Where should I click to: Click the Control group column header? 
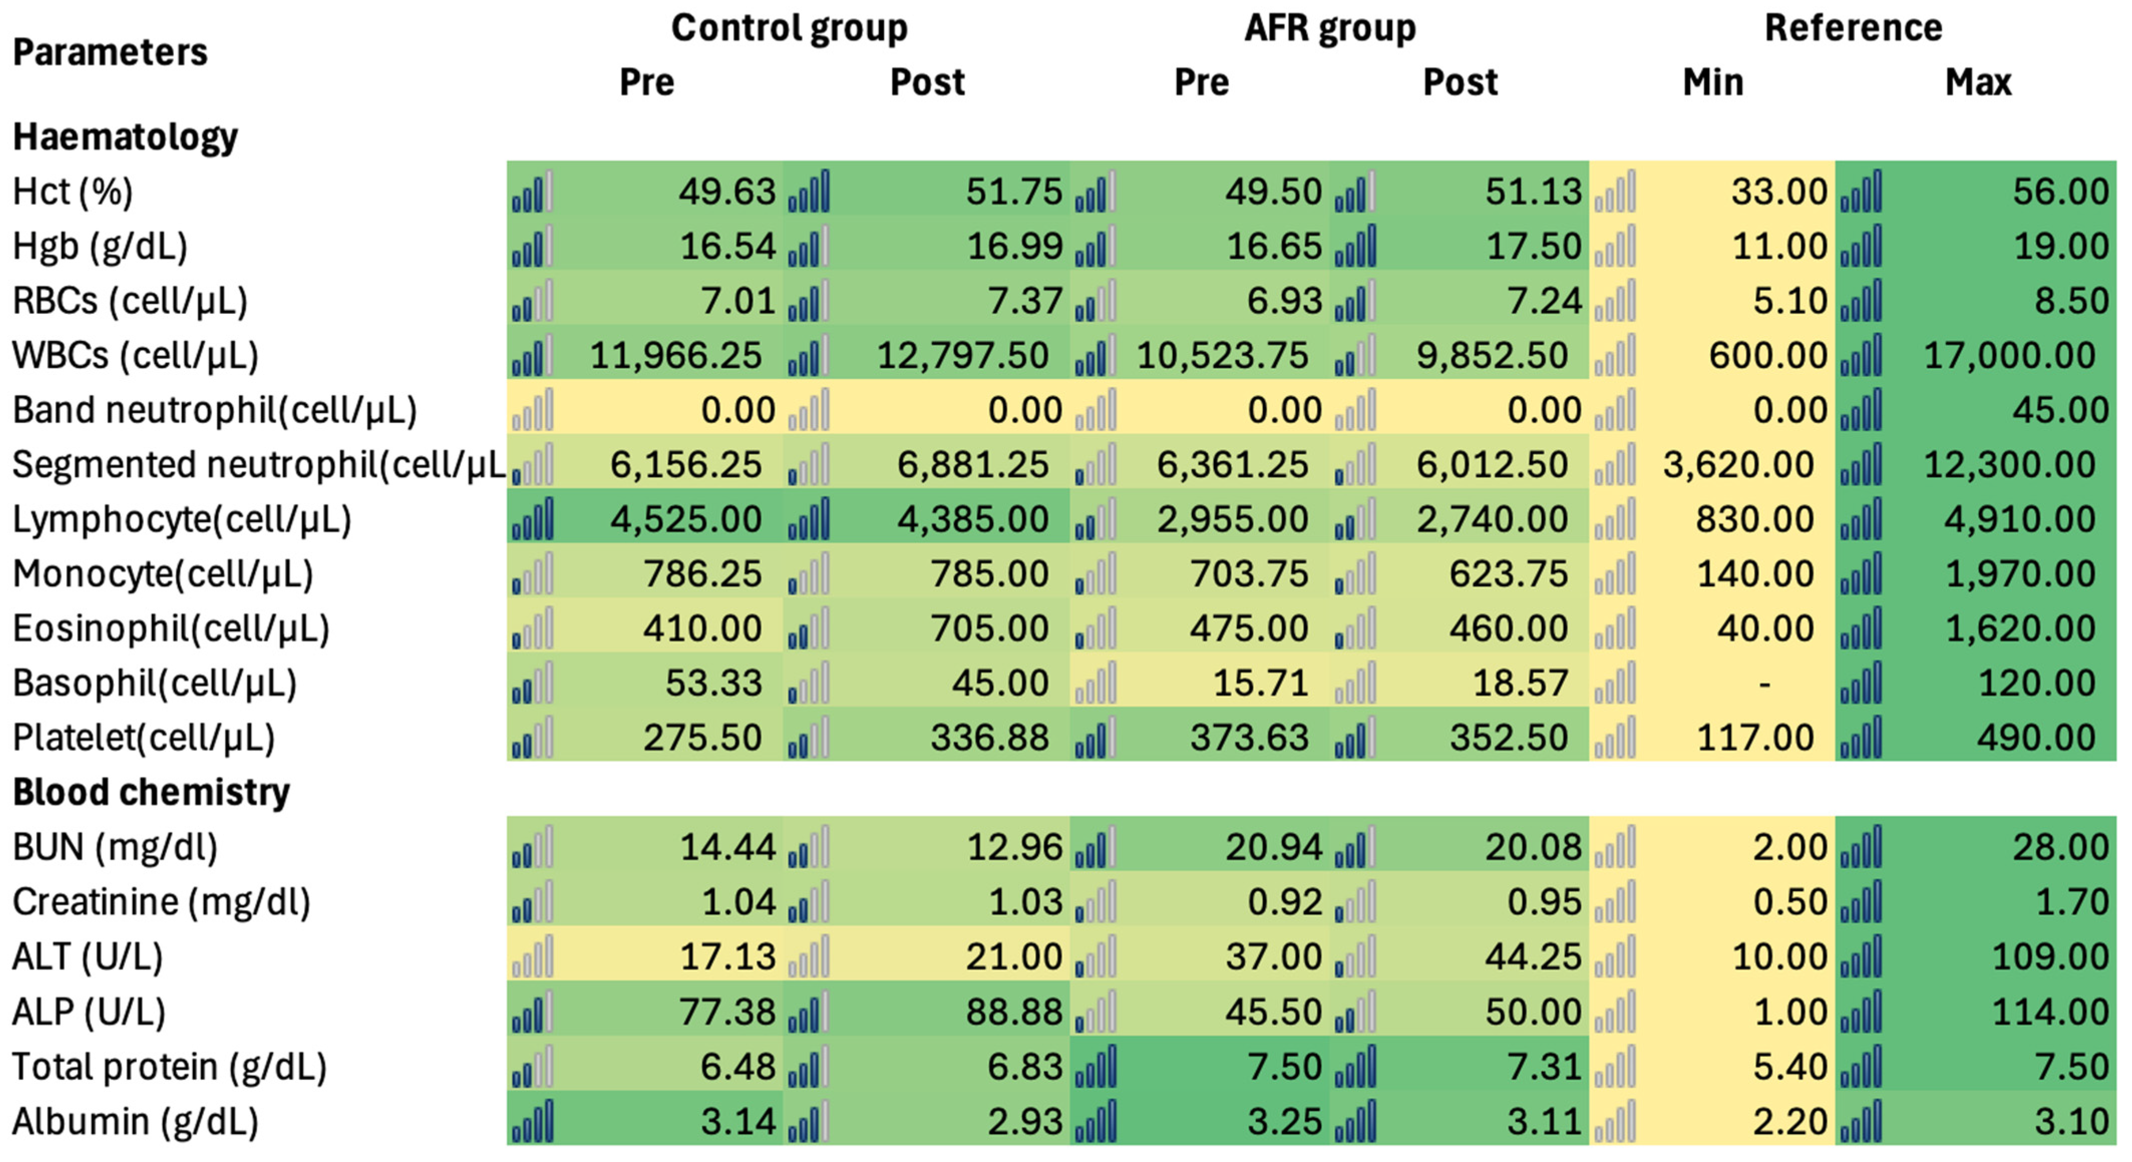point(789,28)
